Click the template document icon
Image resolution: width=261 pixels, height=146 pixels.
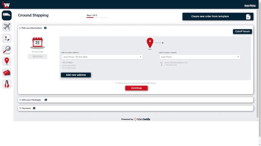tap(248, 17)
